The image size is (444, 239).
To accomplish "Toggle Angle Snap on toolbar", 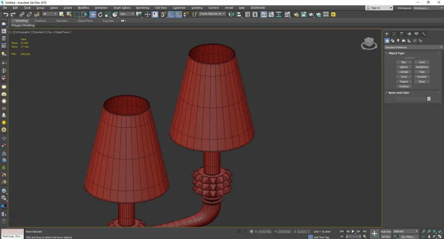I will point(171,14).
